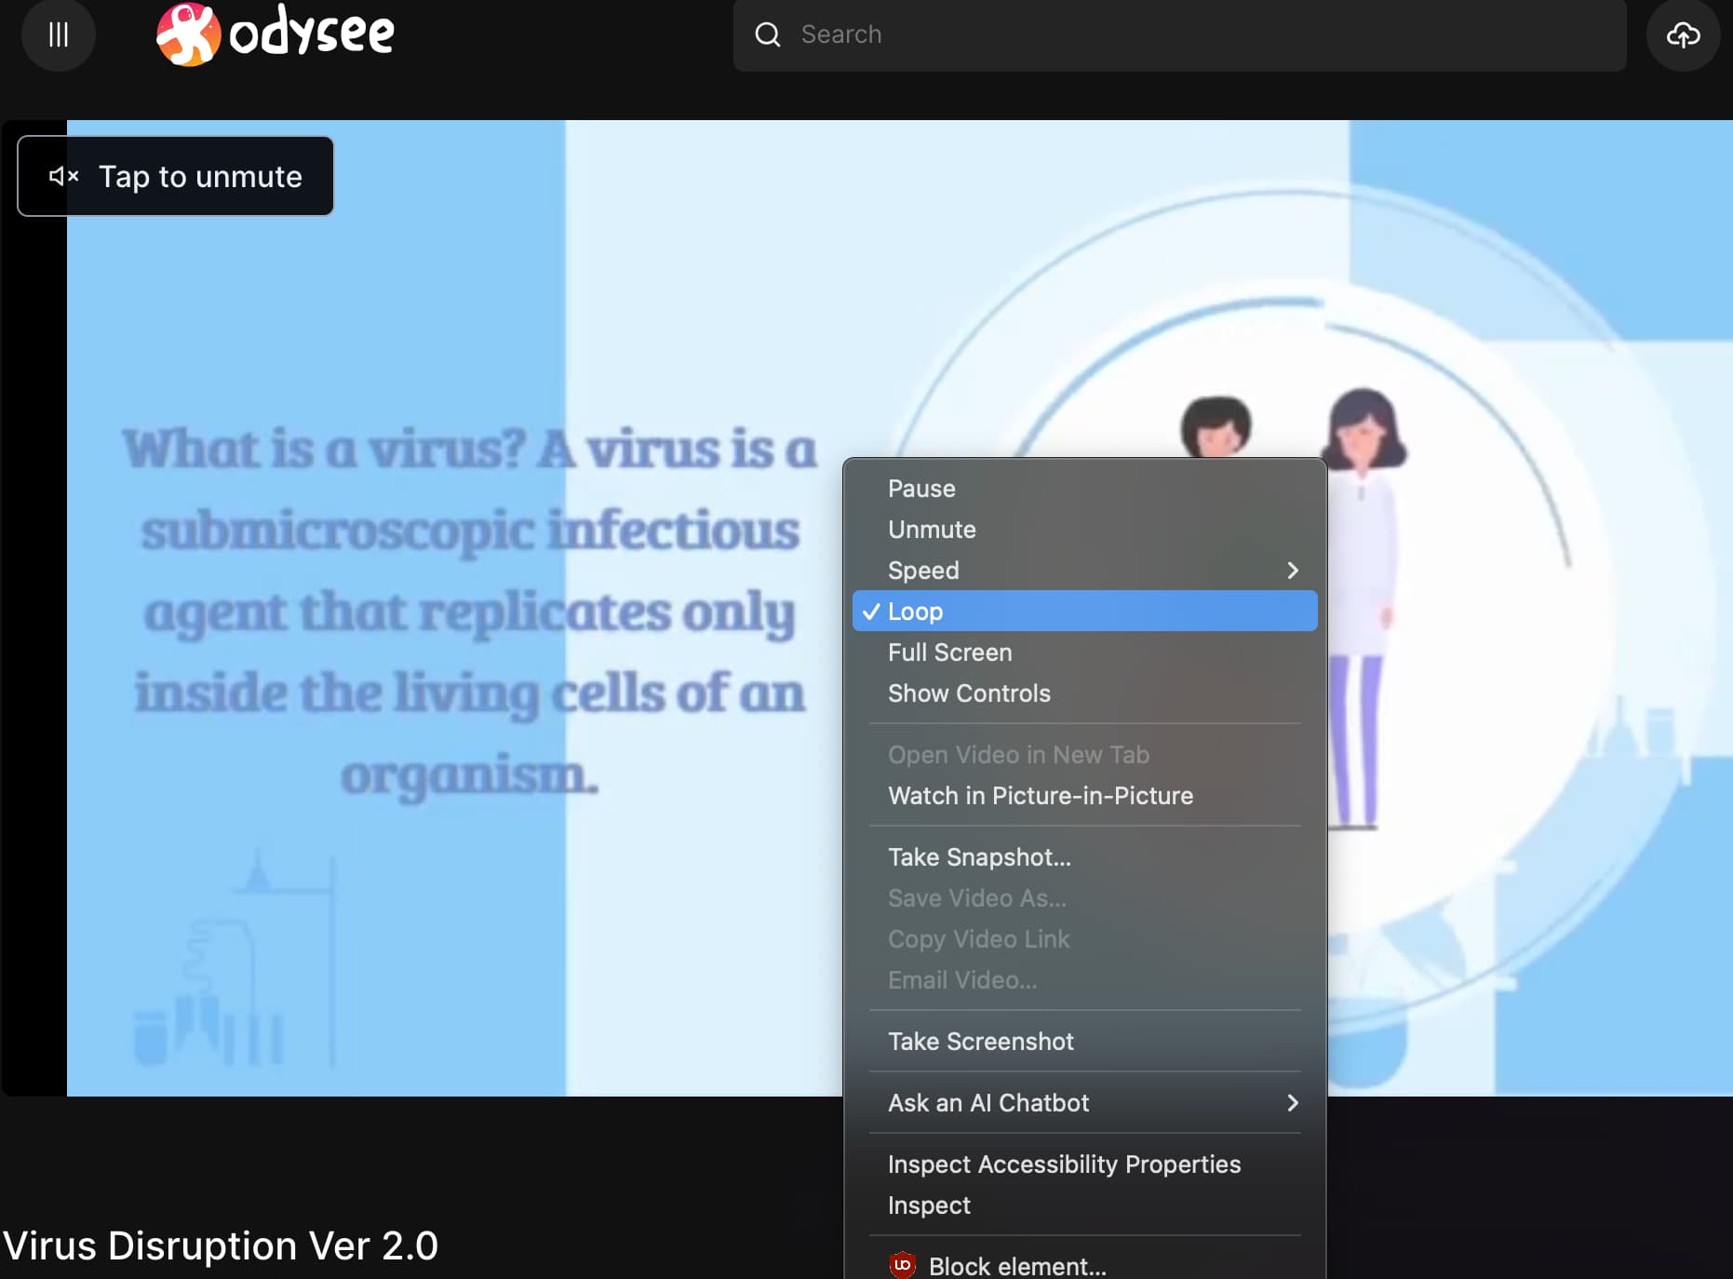1733x1279 pixels.
Task: Click the muted speaker icon
Action: point(62,176)
